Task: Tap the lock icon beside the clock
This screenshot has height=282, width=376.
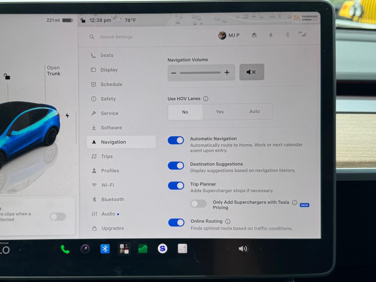Action: coord(83,20)
